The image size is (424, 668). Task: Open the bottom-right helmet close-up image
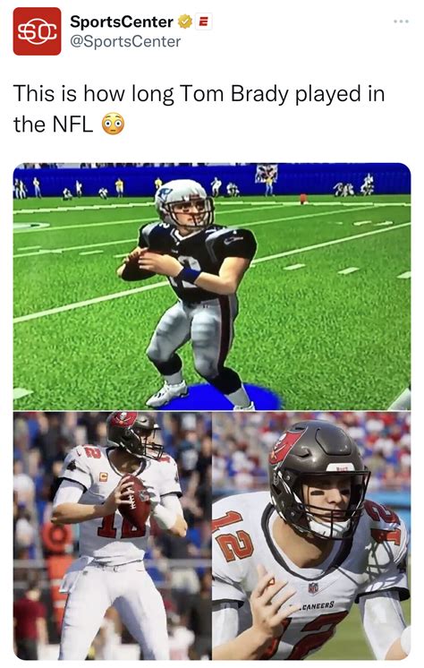[311, 535]
